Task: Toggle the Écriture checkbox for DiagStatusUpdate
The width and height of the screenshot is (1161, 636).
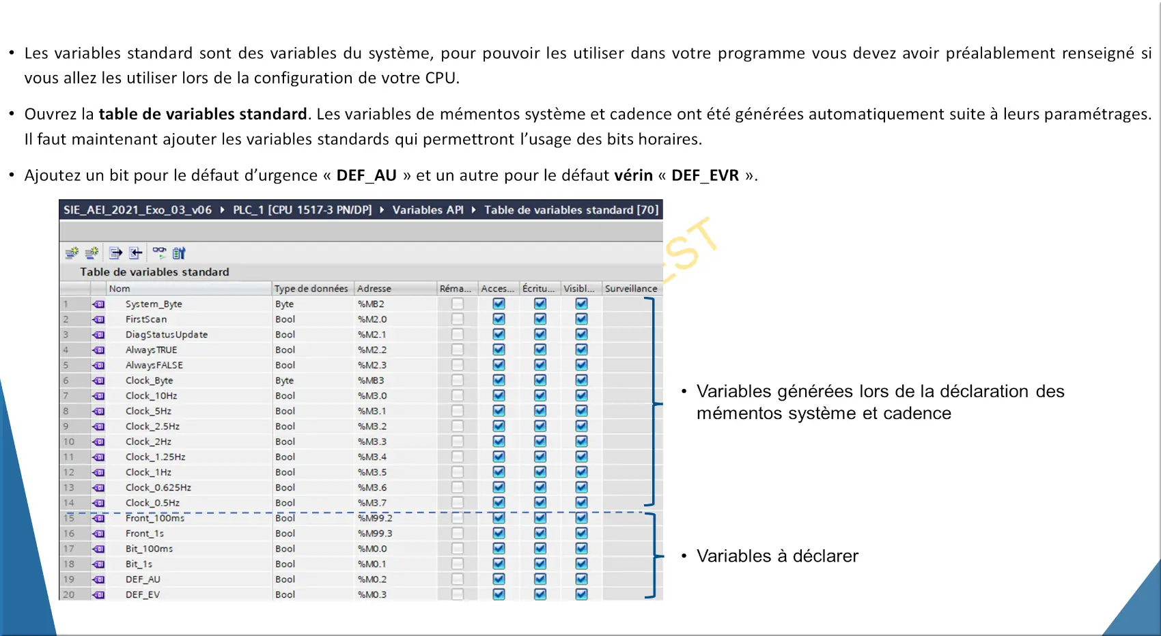Action: click(540, 334)
